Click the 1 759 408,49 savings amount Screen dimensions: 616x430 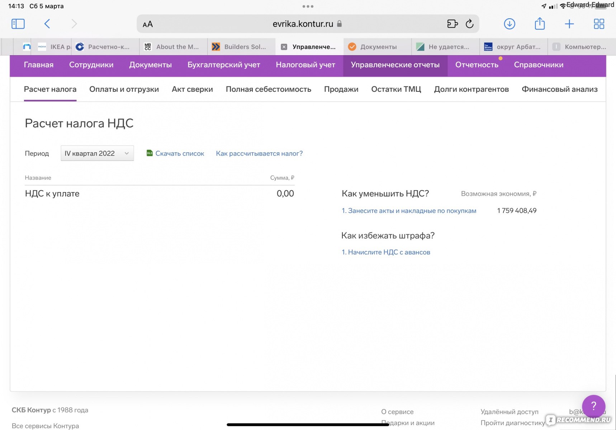(x=517, y=211)
